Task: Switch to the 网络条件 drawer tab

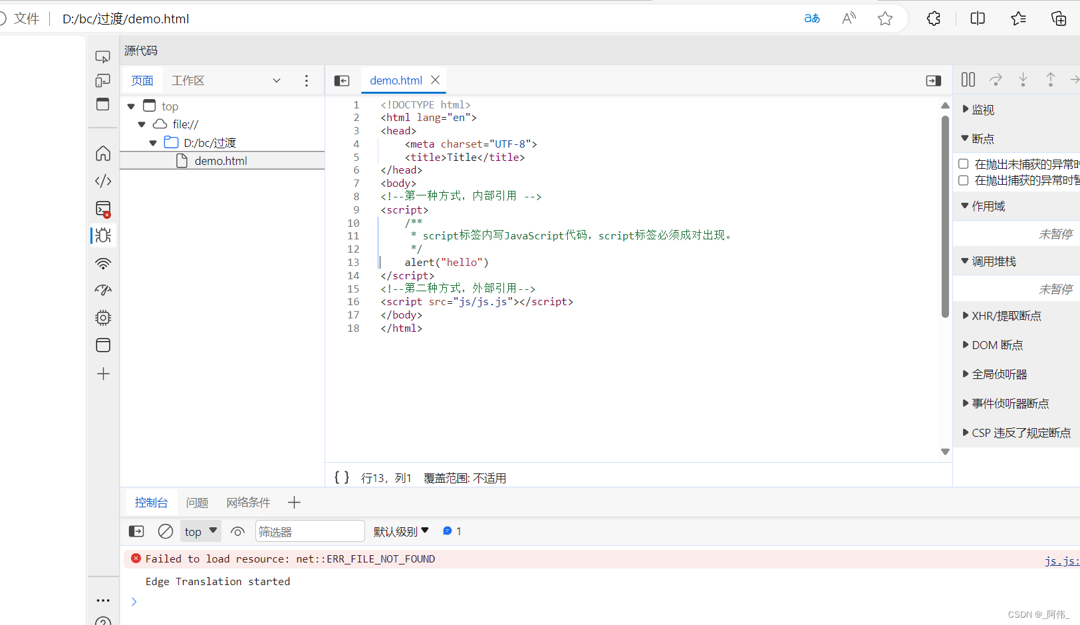Action: point(248,503)
